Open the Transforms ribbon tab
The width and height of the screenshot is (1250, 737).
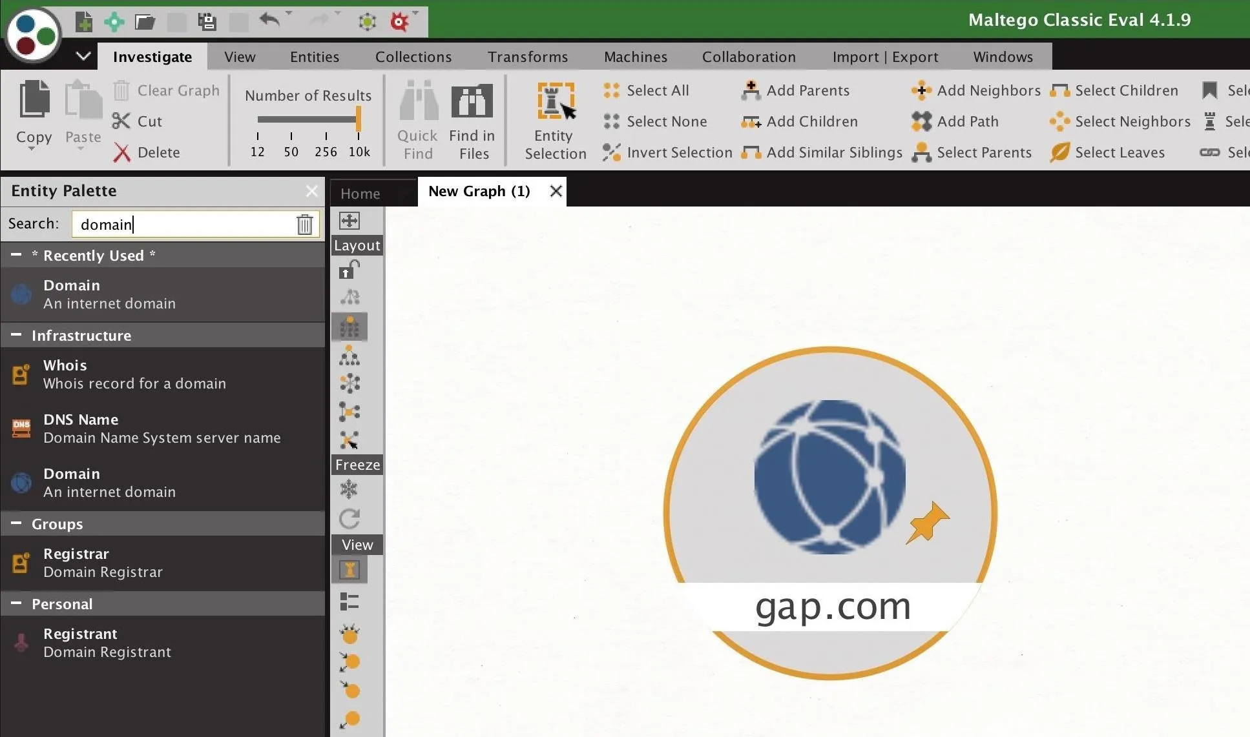click(528, 57)
